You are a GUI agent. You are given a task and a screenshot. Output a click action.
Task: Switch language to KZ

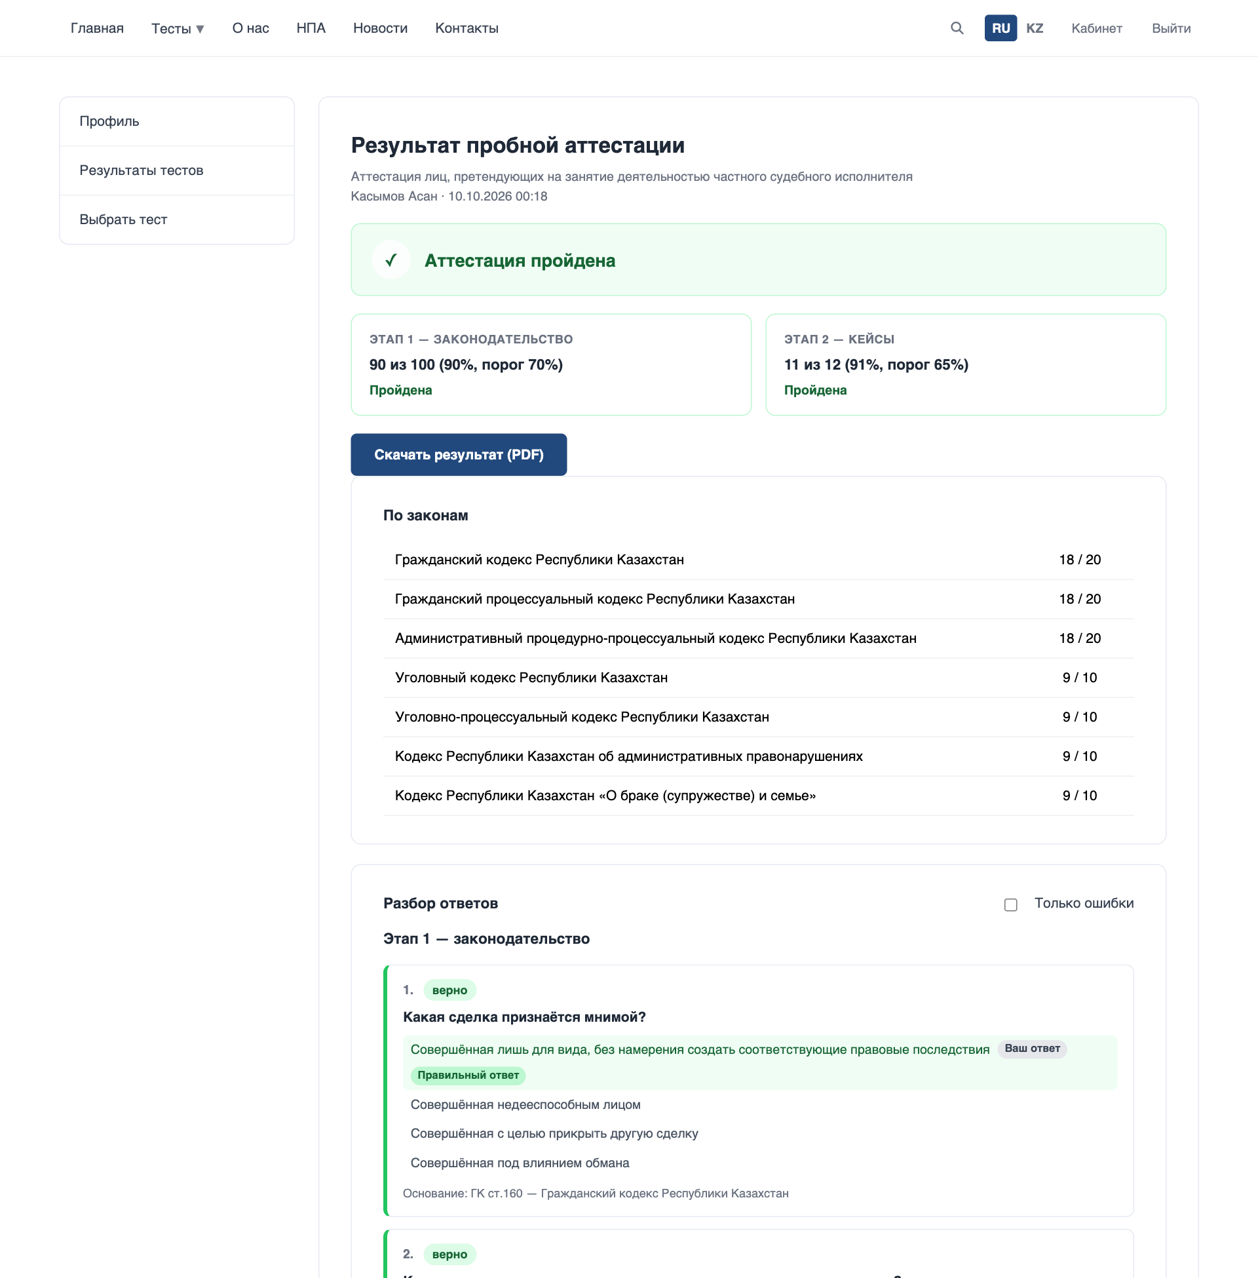[x=1034, y=28]
